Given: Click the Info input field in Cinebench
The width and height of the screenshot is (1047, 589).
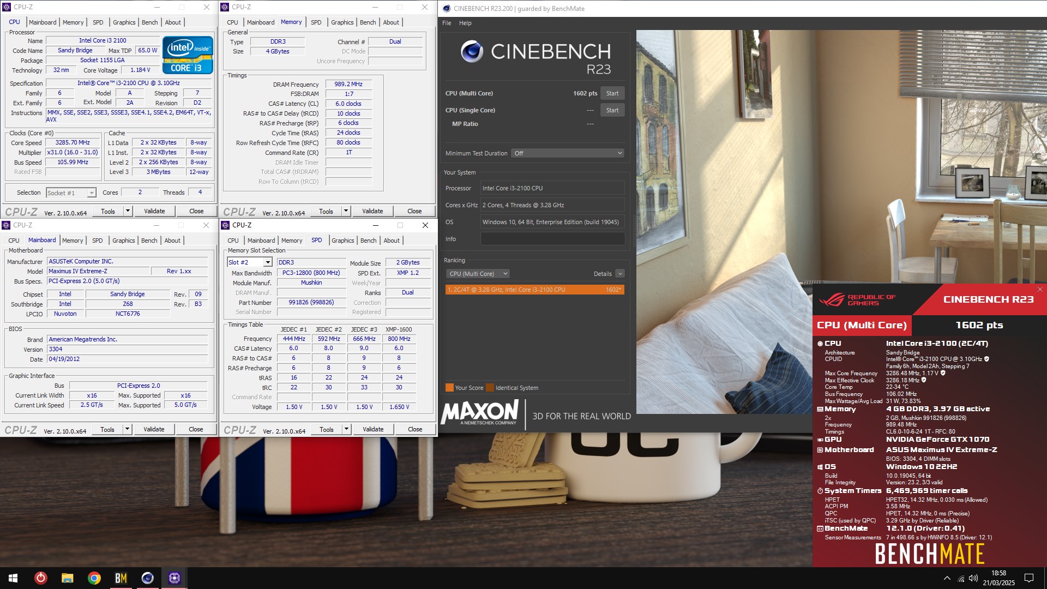Looking at the screenshot, I should click(x=552, y=239).
